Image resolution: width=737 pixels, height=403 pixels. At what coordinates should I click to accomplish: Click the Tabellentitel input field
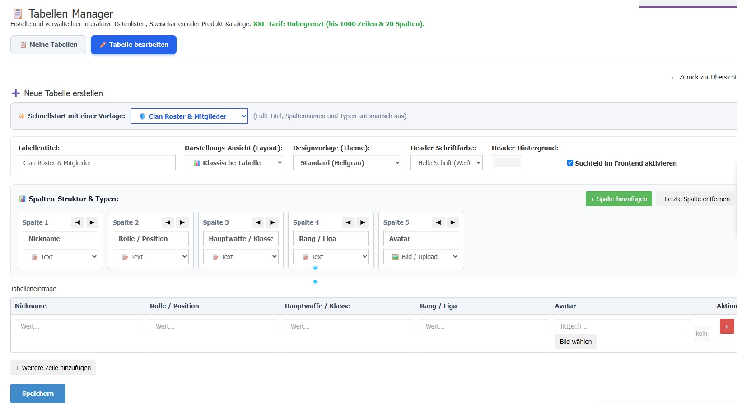[97, 162]
